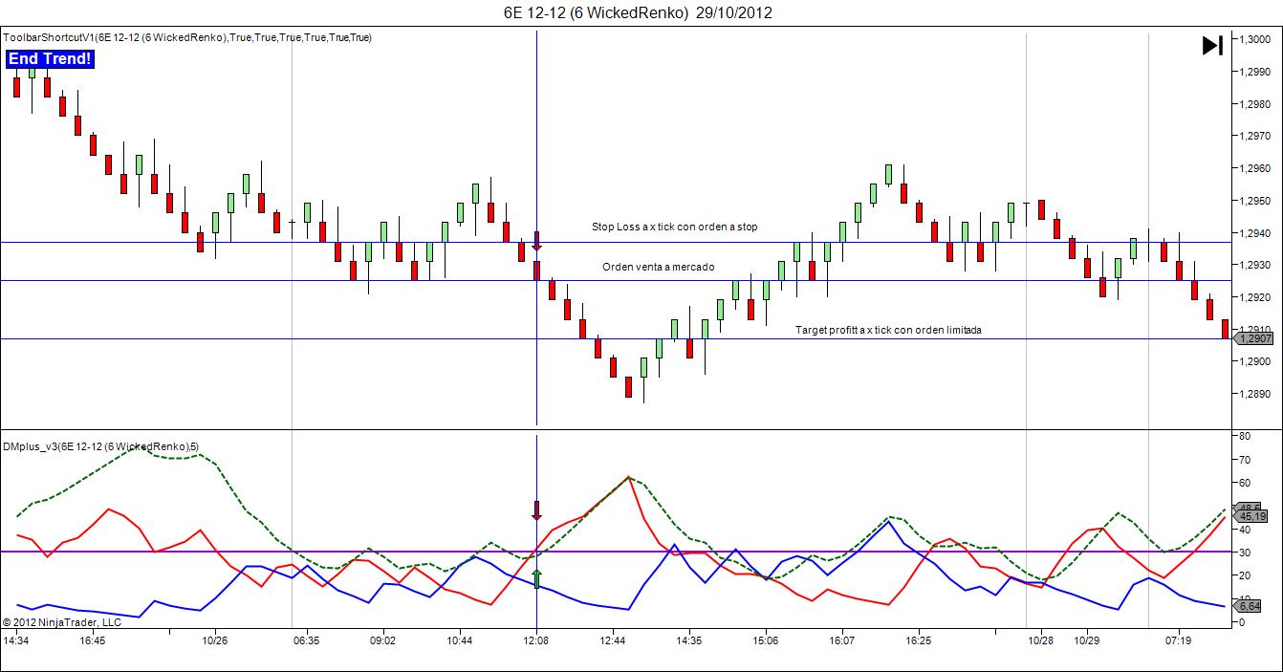1283x672 pixels.
Task: Click the DMplus_v3 indicator label
Action: [100, 446]
